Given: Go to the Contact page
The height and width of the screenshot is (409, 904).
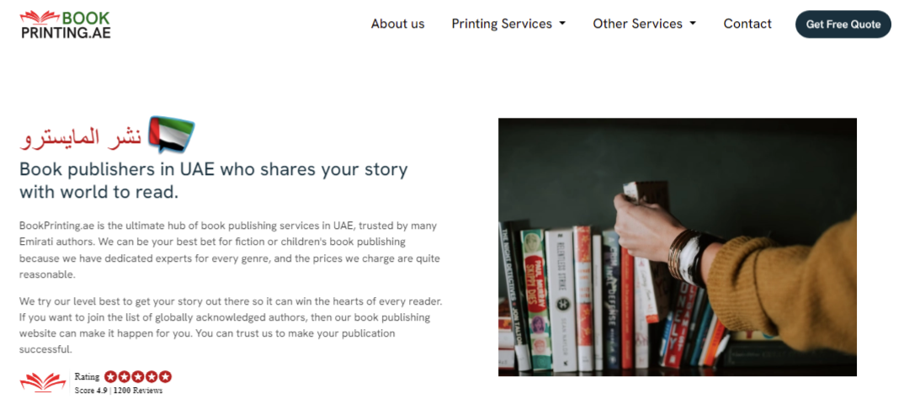Looking at the screenshot, I should [x=747, y=24].
